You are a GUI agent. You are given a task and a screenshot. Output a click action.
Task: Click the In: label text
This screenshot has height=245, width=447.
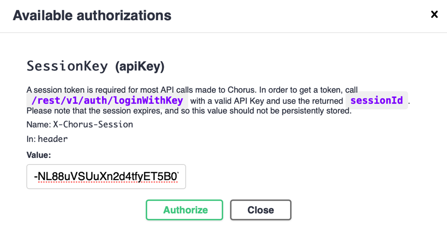pyautogui.click(x=31, y=139)
